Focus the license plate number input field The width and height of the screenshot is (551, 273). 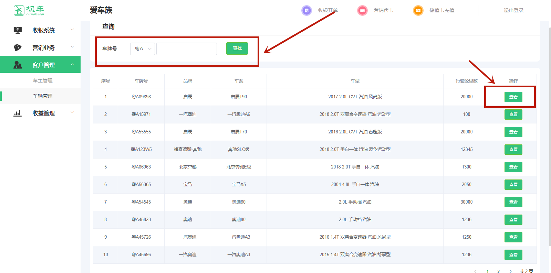187,49
